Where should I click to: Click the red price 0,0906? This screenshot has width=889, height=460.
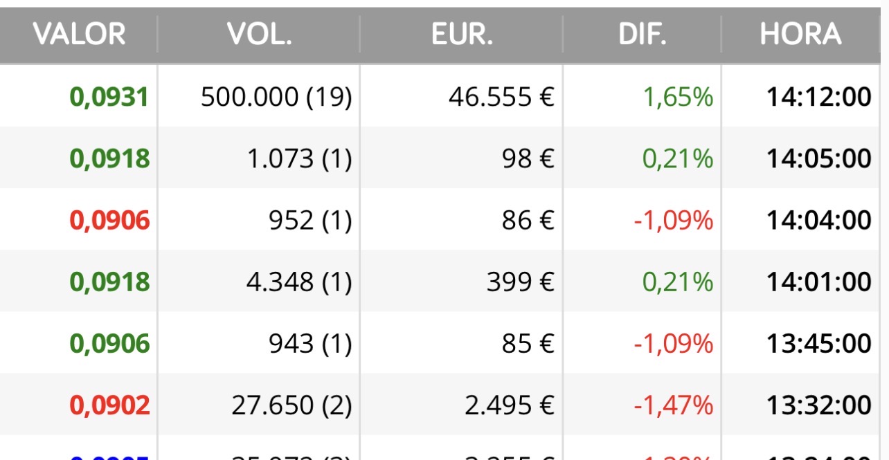coord(109,221)
